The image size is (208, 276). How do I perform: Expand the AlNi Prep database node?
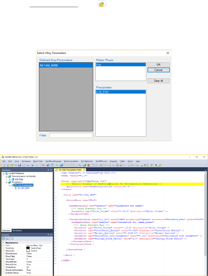point(10,180)
